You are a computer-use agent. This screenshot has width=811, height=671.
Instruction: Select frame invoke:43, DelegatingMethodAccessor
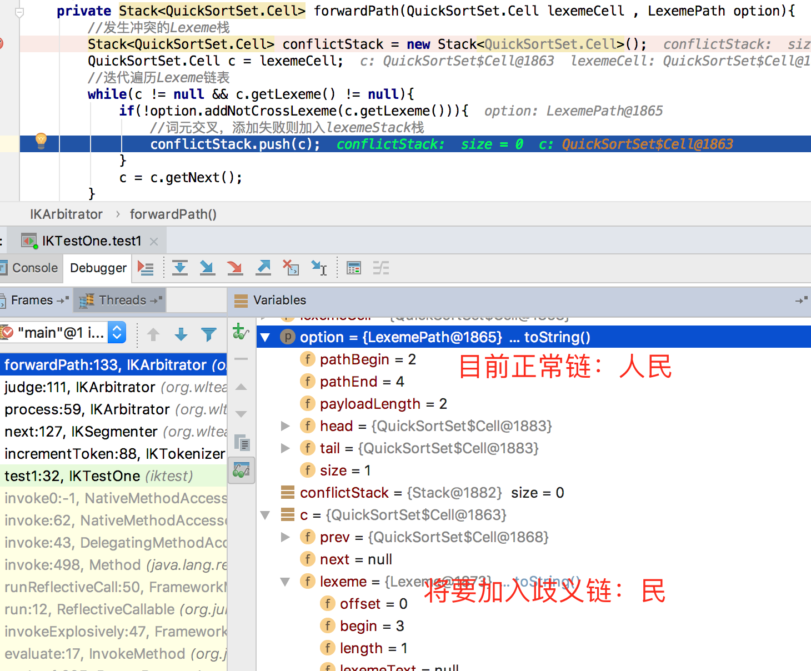[113, 543]
